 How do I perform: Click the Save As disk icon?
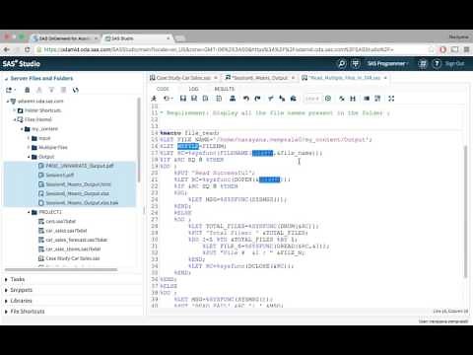pos(194,99)
